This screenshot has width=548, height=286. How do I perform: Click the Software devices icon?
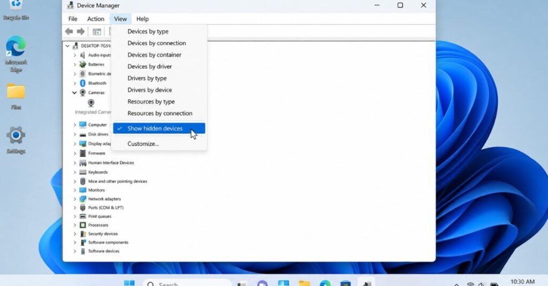82,251
